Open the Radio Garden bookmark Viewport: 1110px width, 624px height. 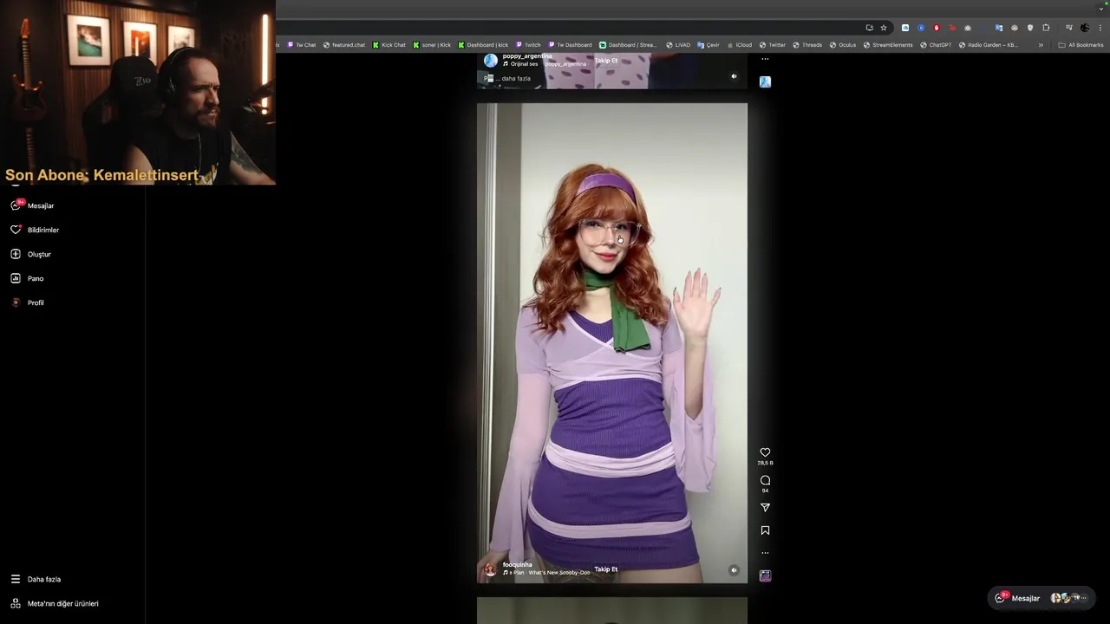point(989,45)
